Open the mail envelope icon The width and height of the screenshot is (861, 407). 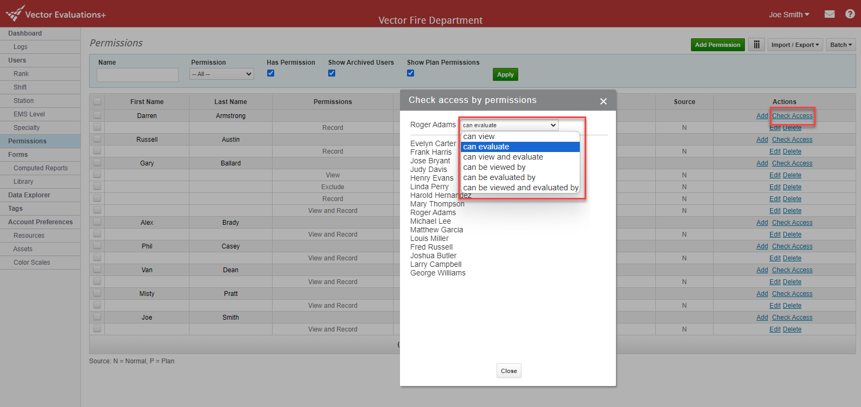(x=830, y=14)
